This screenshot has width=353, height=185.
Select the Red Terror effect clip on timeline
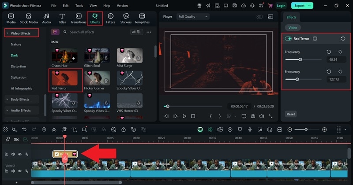[x=65, y=154]
